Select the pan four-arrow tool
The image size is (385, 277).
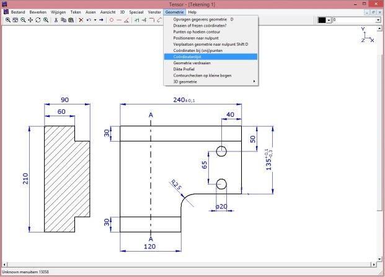pyautogui.click(x=30, y=20)
